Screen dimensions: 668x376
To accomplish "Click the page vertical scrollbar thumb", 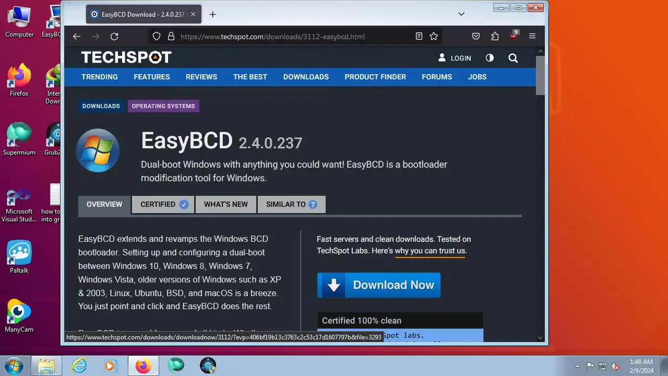I will pos(540,75).
